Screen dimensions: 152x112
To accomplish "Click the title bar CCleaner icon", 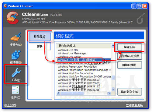I will [x=5, y=6].
